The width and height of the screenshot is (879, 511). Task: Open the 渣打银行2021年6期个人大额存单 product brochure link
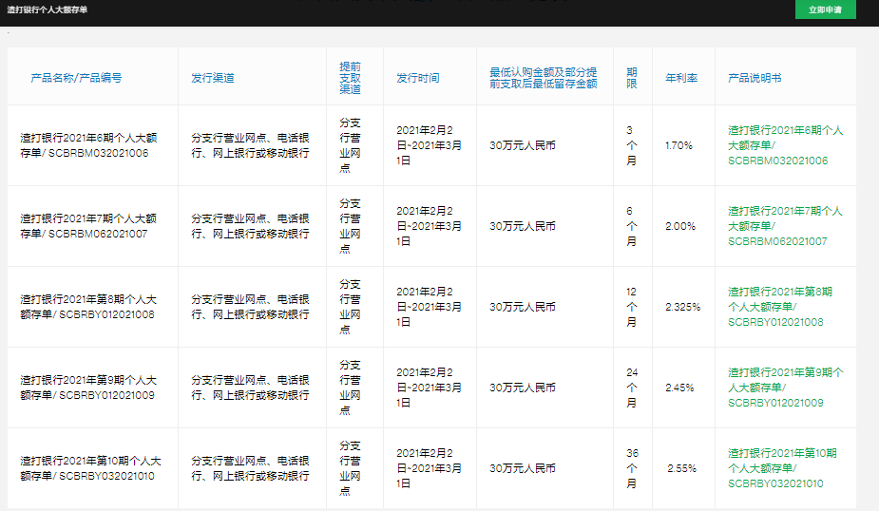pos(785,145)
